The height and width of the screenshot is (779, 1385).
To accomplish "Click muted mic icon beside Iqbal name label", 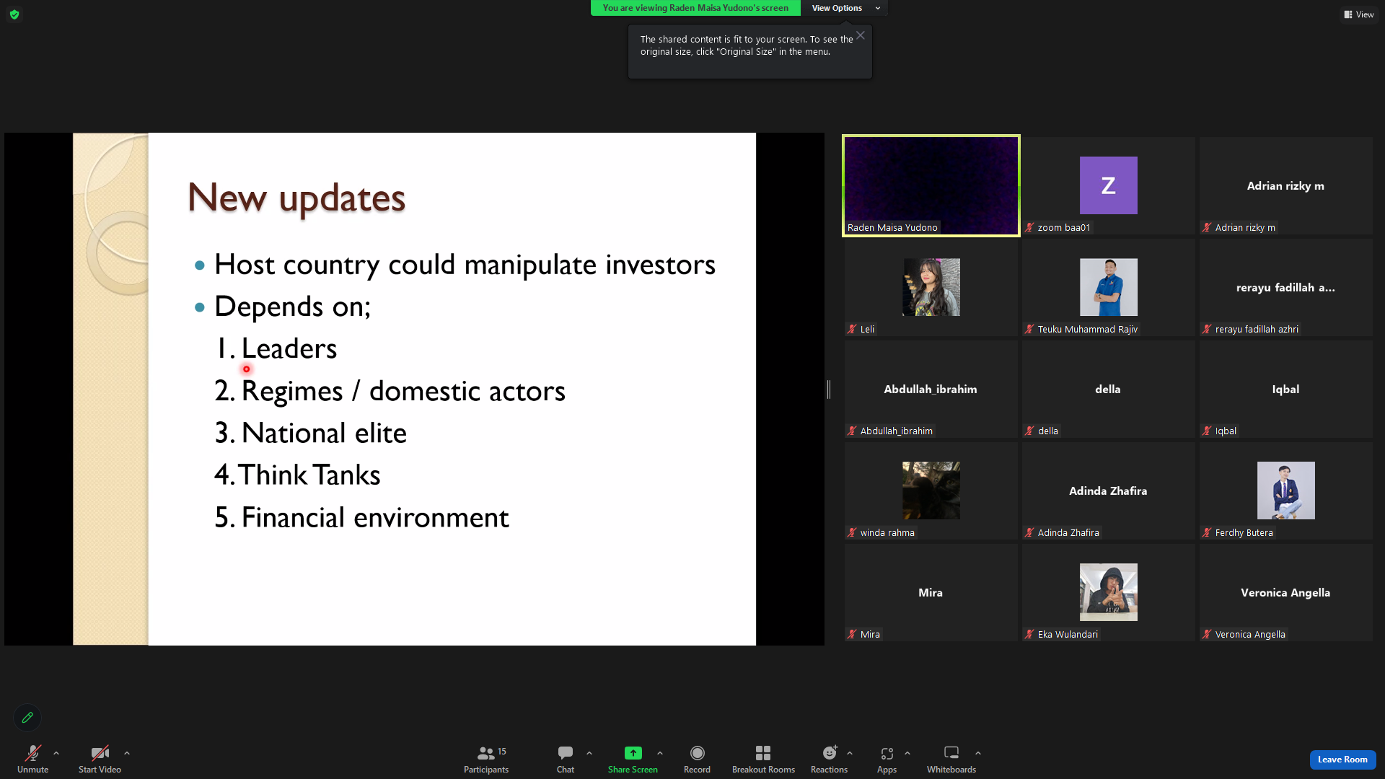I will [x=1207, y=431].
